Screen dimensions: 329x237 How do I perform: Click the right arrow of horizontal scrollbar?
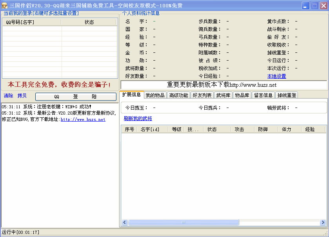pos(323,222)
